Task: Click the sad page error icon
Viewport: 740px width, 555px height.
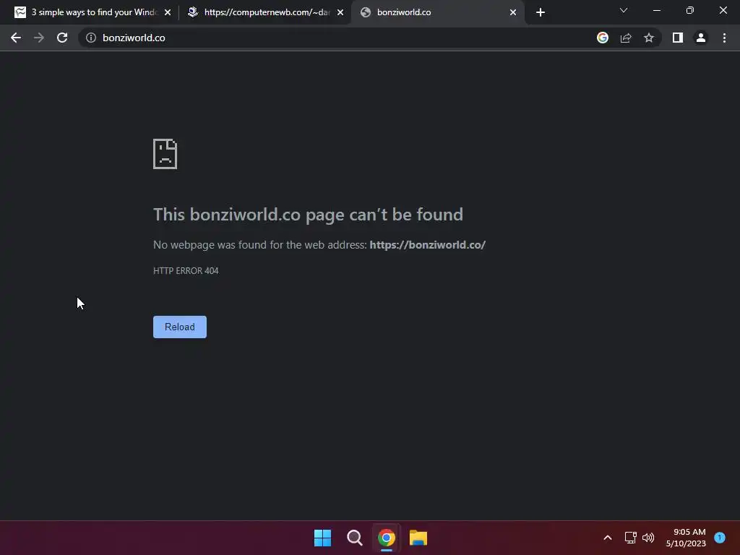Action: click(x=165, y=154)
